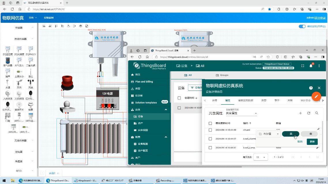Pick the 空气质量 sensor from palette
Screen dimensions: 328x184
click(8, 61)
